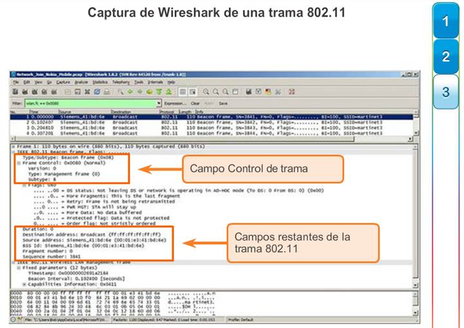The image size is (464, 328).
Task: Zoom in toolbar icon
Action: pos(206,92)
